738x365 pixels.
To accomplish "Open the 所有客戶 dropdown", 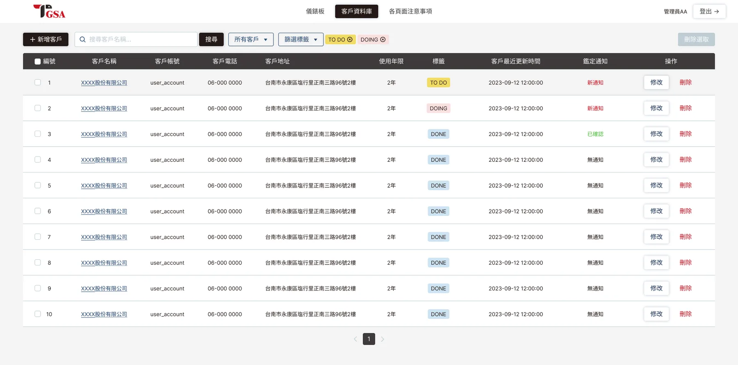I will 251,39.
